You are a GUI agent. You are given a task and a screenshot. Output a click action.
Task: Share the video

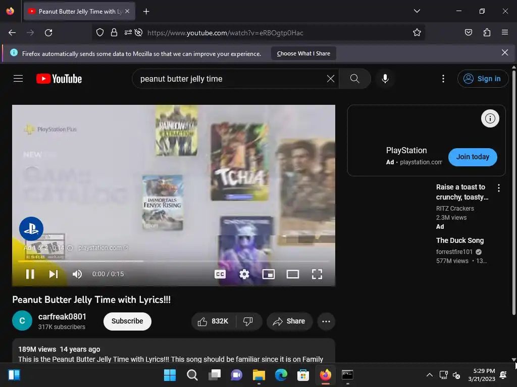(x=289, y=321)
